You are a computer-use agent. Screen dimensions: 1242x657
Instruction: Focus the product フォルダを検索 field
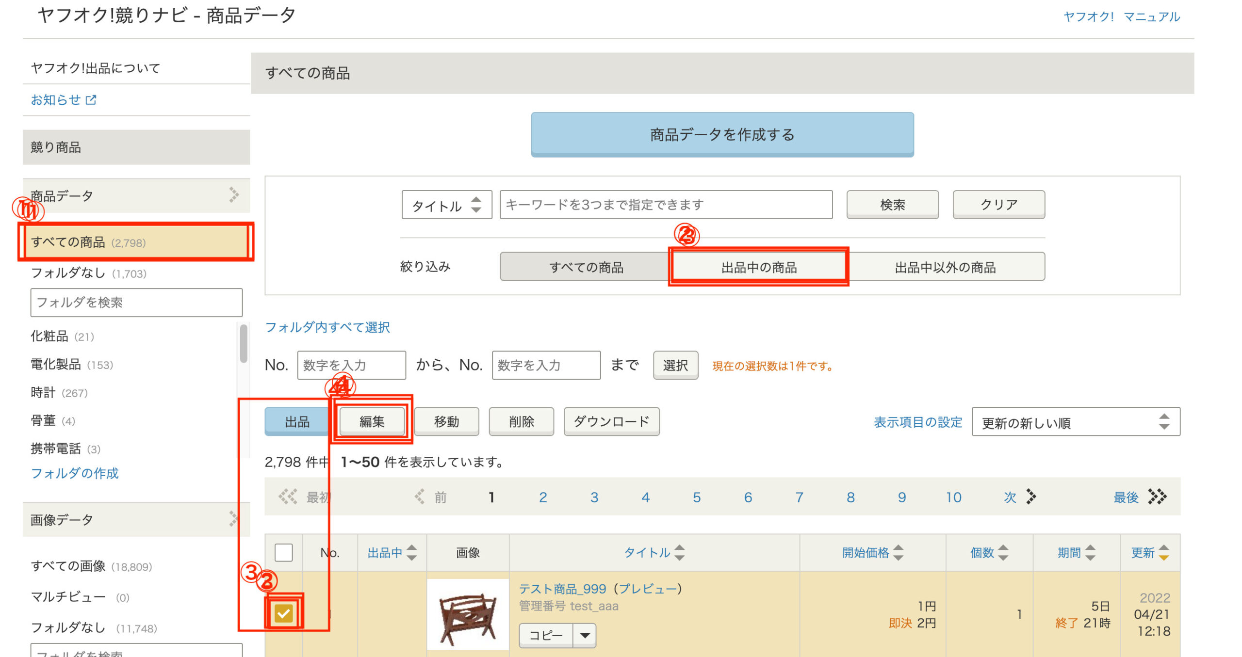click(x=136, y=303)
